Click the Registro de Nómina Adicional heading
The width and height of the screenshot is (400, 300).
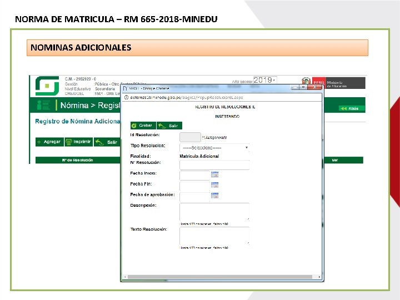tap(78, 121)
